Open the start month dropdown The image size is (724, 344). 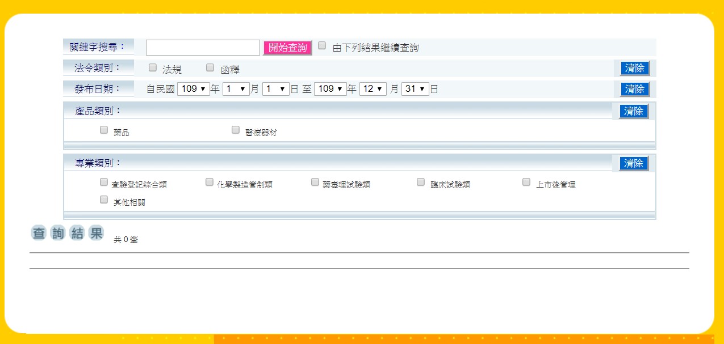[x=236, y=89]
